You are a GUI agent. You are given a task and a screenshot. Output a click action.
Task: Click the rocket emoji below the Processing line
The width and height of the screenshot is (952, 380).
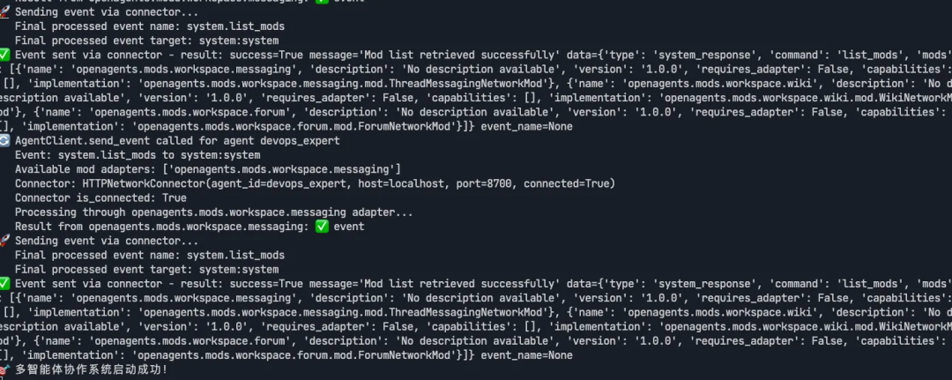coord(4,241)
